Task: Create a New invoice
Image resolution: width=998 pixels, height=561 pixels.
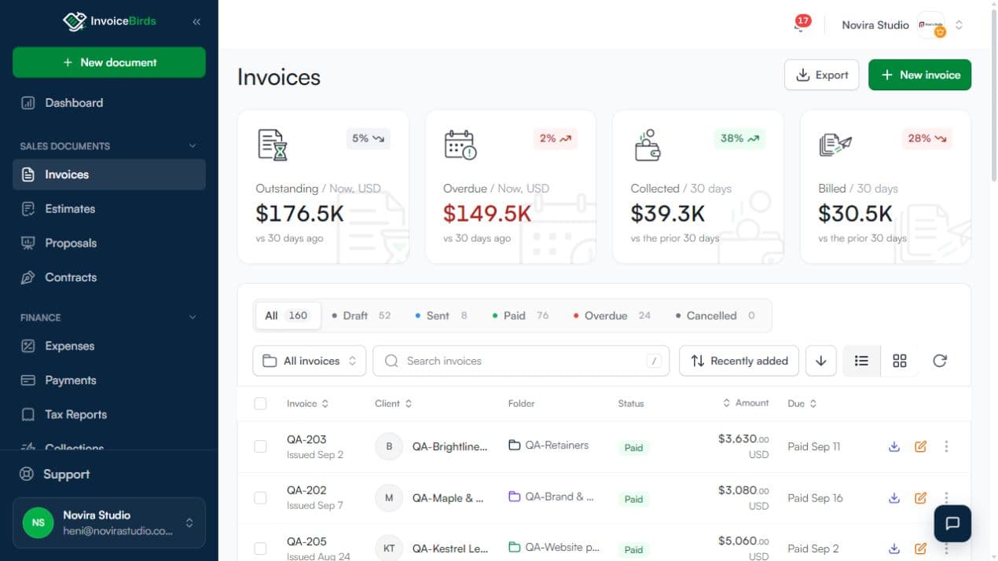Action: click(x=919, y=75)
